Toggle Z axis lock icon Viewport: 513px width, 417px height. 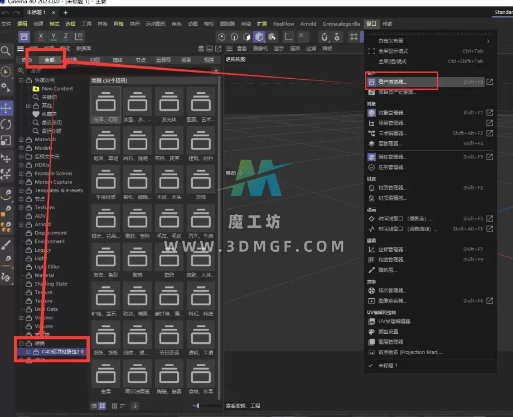click(66, 37)
